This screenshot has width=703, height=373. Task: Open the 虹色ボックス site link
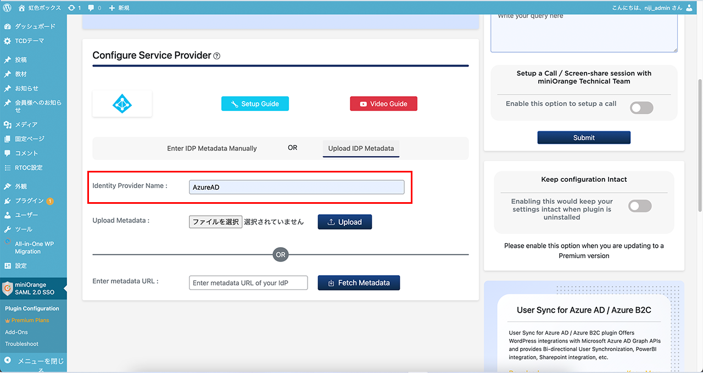click(x=40, y=8)
